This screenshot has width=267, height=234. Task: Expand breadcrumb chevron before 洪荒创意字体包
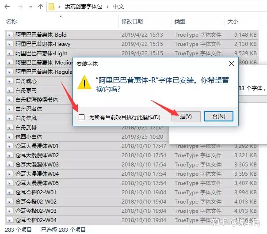point(59,7)
